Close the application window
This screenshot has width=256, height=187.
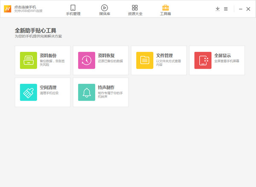pyautogui.click(x=248, y=9)
